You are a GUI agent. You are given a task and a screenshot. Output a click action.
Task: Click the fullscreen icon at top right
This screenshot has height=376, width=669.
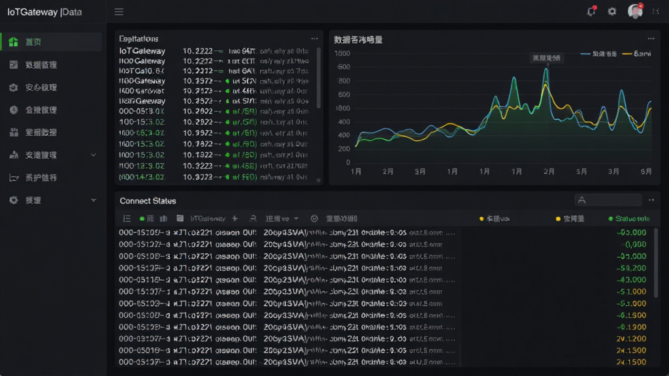(x=656, y=12)
